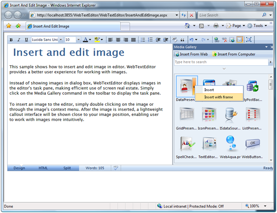The image size is (277, 213).
Task: Toggle the Media Gallery toolbar button
Action: 240,40
